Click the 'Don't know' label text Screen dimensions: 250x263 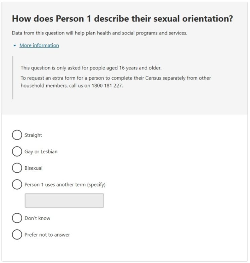tap(37, 218)
